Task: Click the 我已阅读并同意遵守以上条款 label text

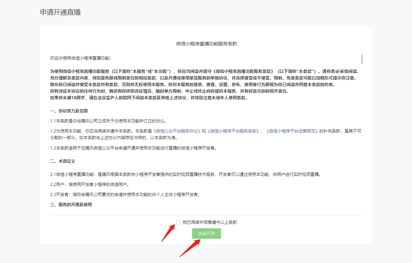Action: click(x=210, y=222)
